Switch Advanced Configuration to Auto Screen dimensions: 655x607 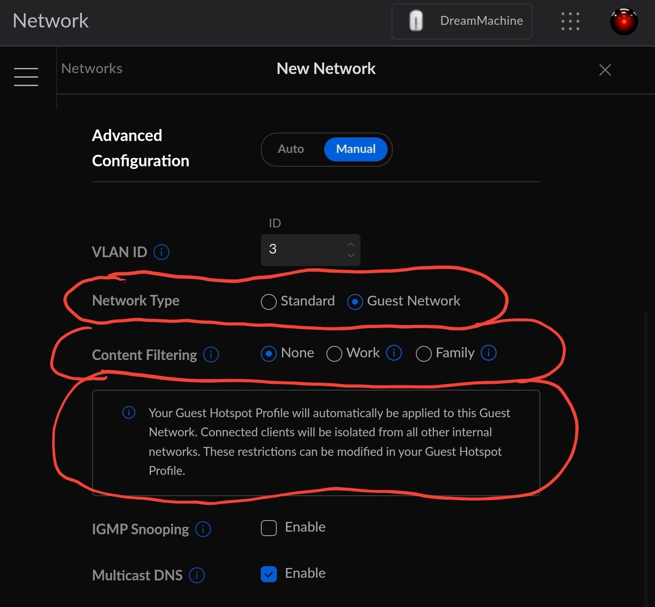pyautogui.click(x=291, y=149)
